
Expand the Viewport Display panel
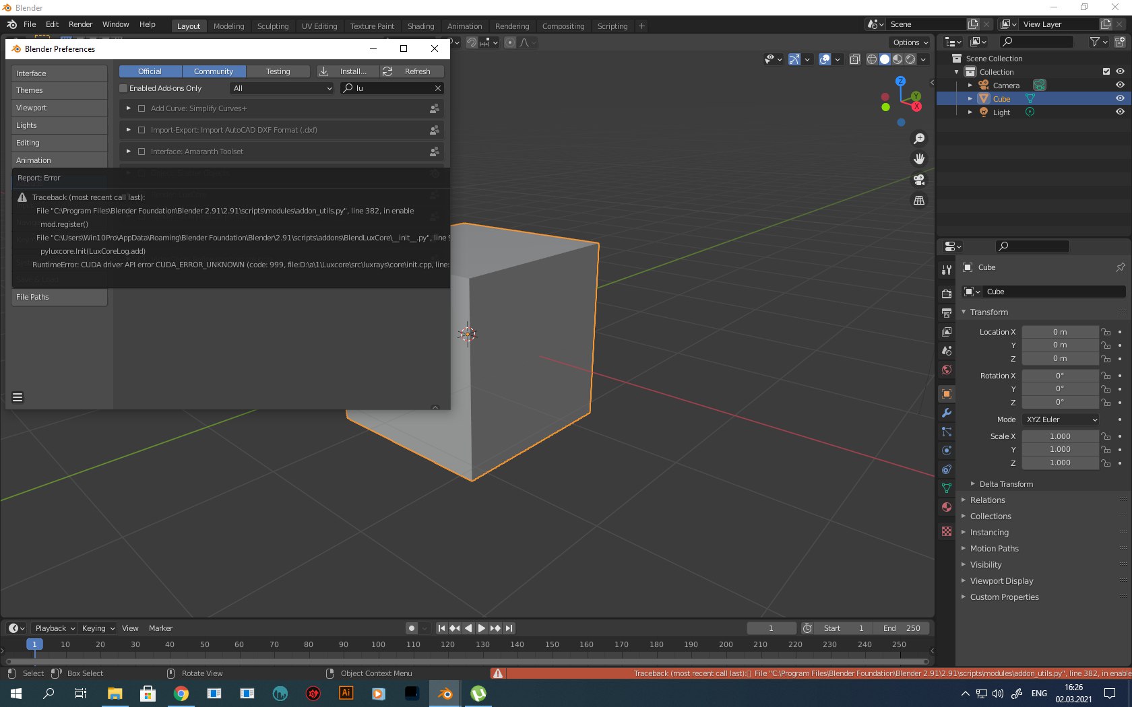coord(1001,581)
